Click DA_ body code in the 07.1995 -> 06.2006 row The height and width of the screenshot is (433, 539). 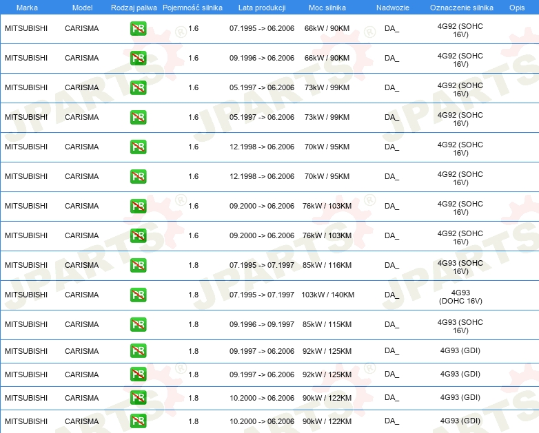(x=392, y=28)
